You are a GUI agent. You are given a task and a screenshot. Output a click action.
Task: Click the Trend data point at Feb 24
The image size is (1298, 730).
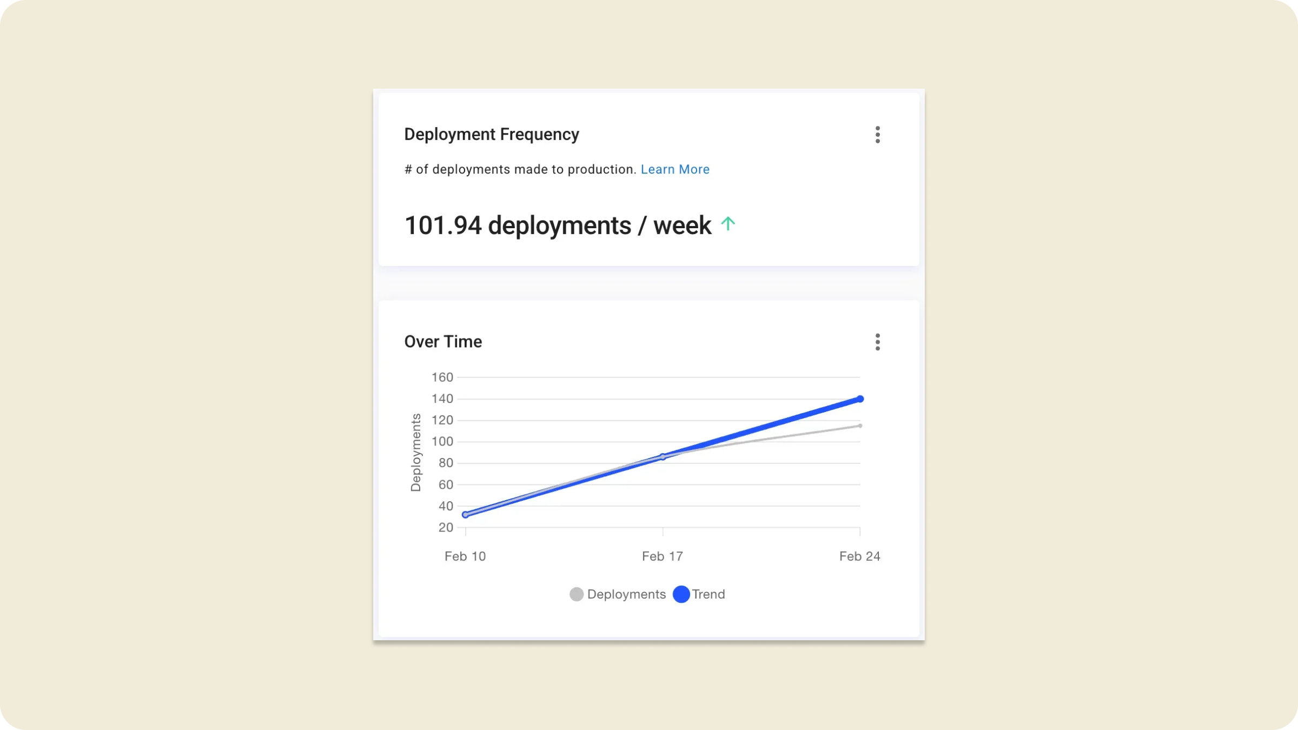click(860, 399)
